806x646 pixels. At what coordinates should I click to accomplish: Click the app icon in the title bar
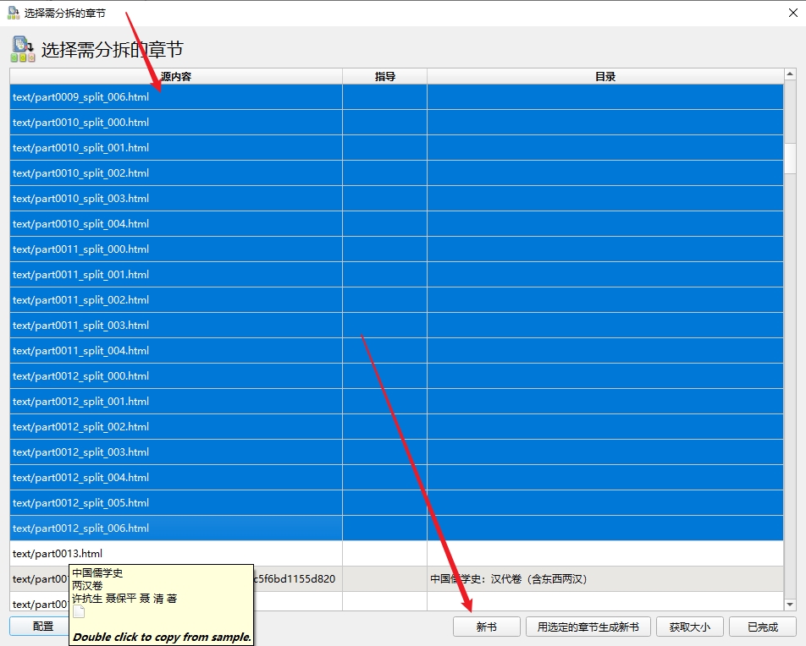click(x=13, y=13)
